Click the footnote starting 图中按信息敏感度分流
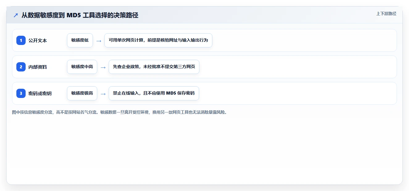The width and height of the screenshot is (409, 191). (x=120, y=112)
